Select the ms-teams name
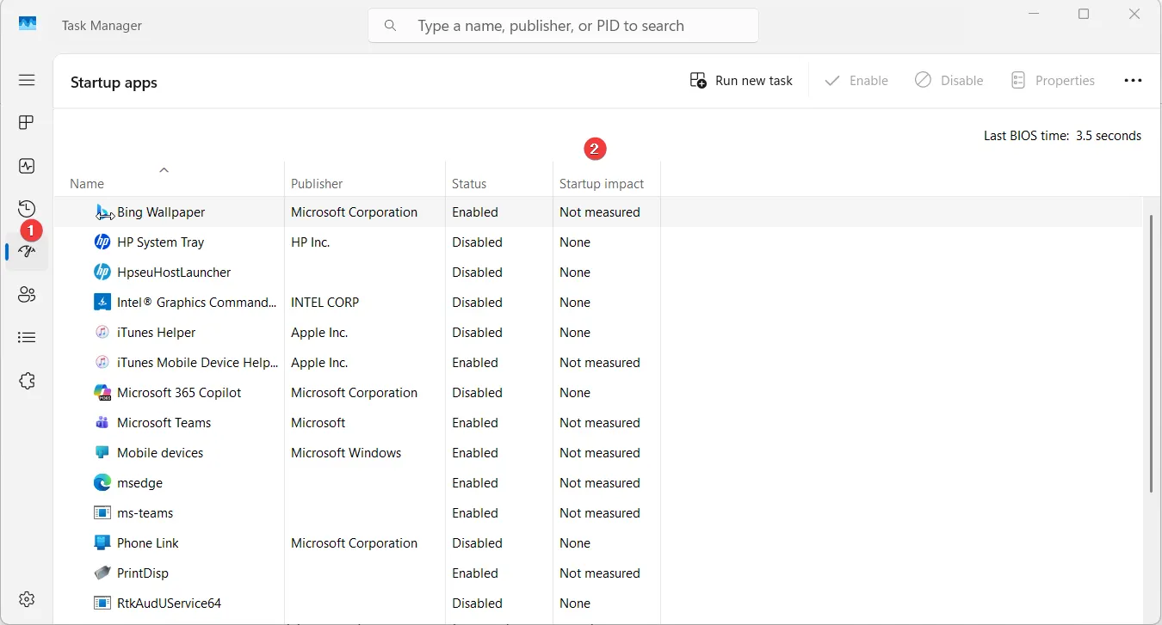Screen dimensions: 1162x625 click(145, 513)
